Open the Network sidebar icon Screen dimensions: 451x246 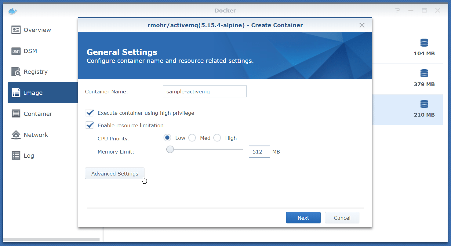coord(16,135)
